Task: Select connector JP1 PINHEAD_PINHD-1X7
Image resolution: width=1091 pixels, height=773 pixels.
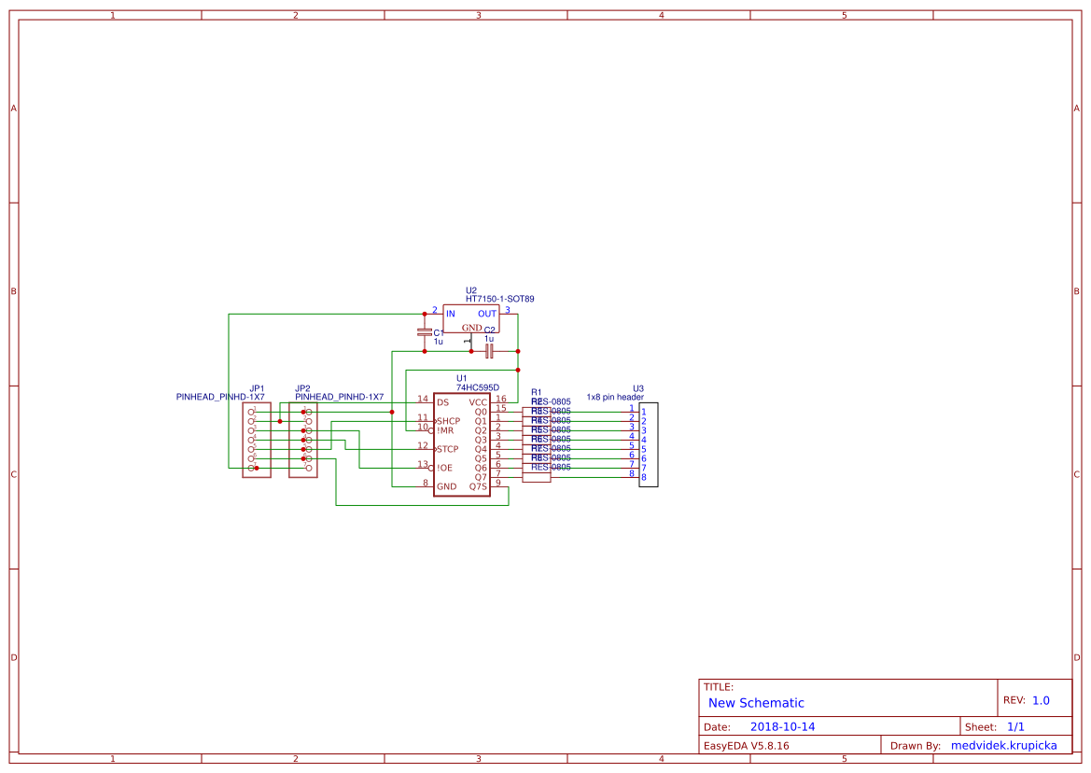Action: click(x=257, y=439)
